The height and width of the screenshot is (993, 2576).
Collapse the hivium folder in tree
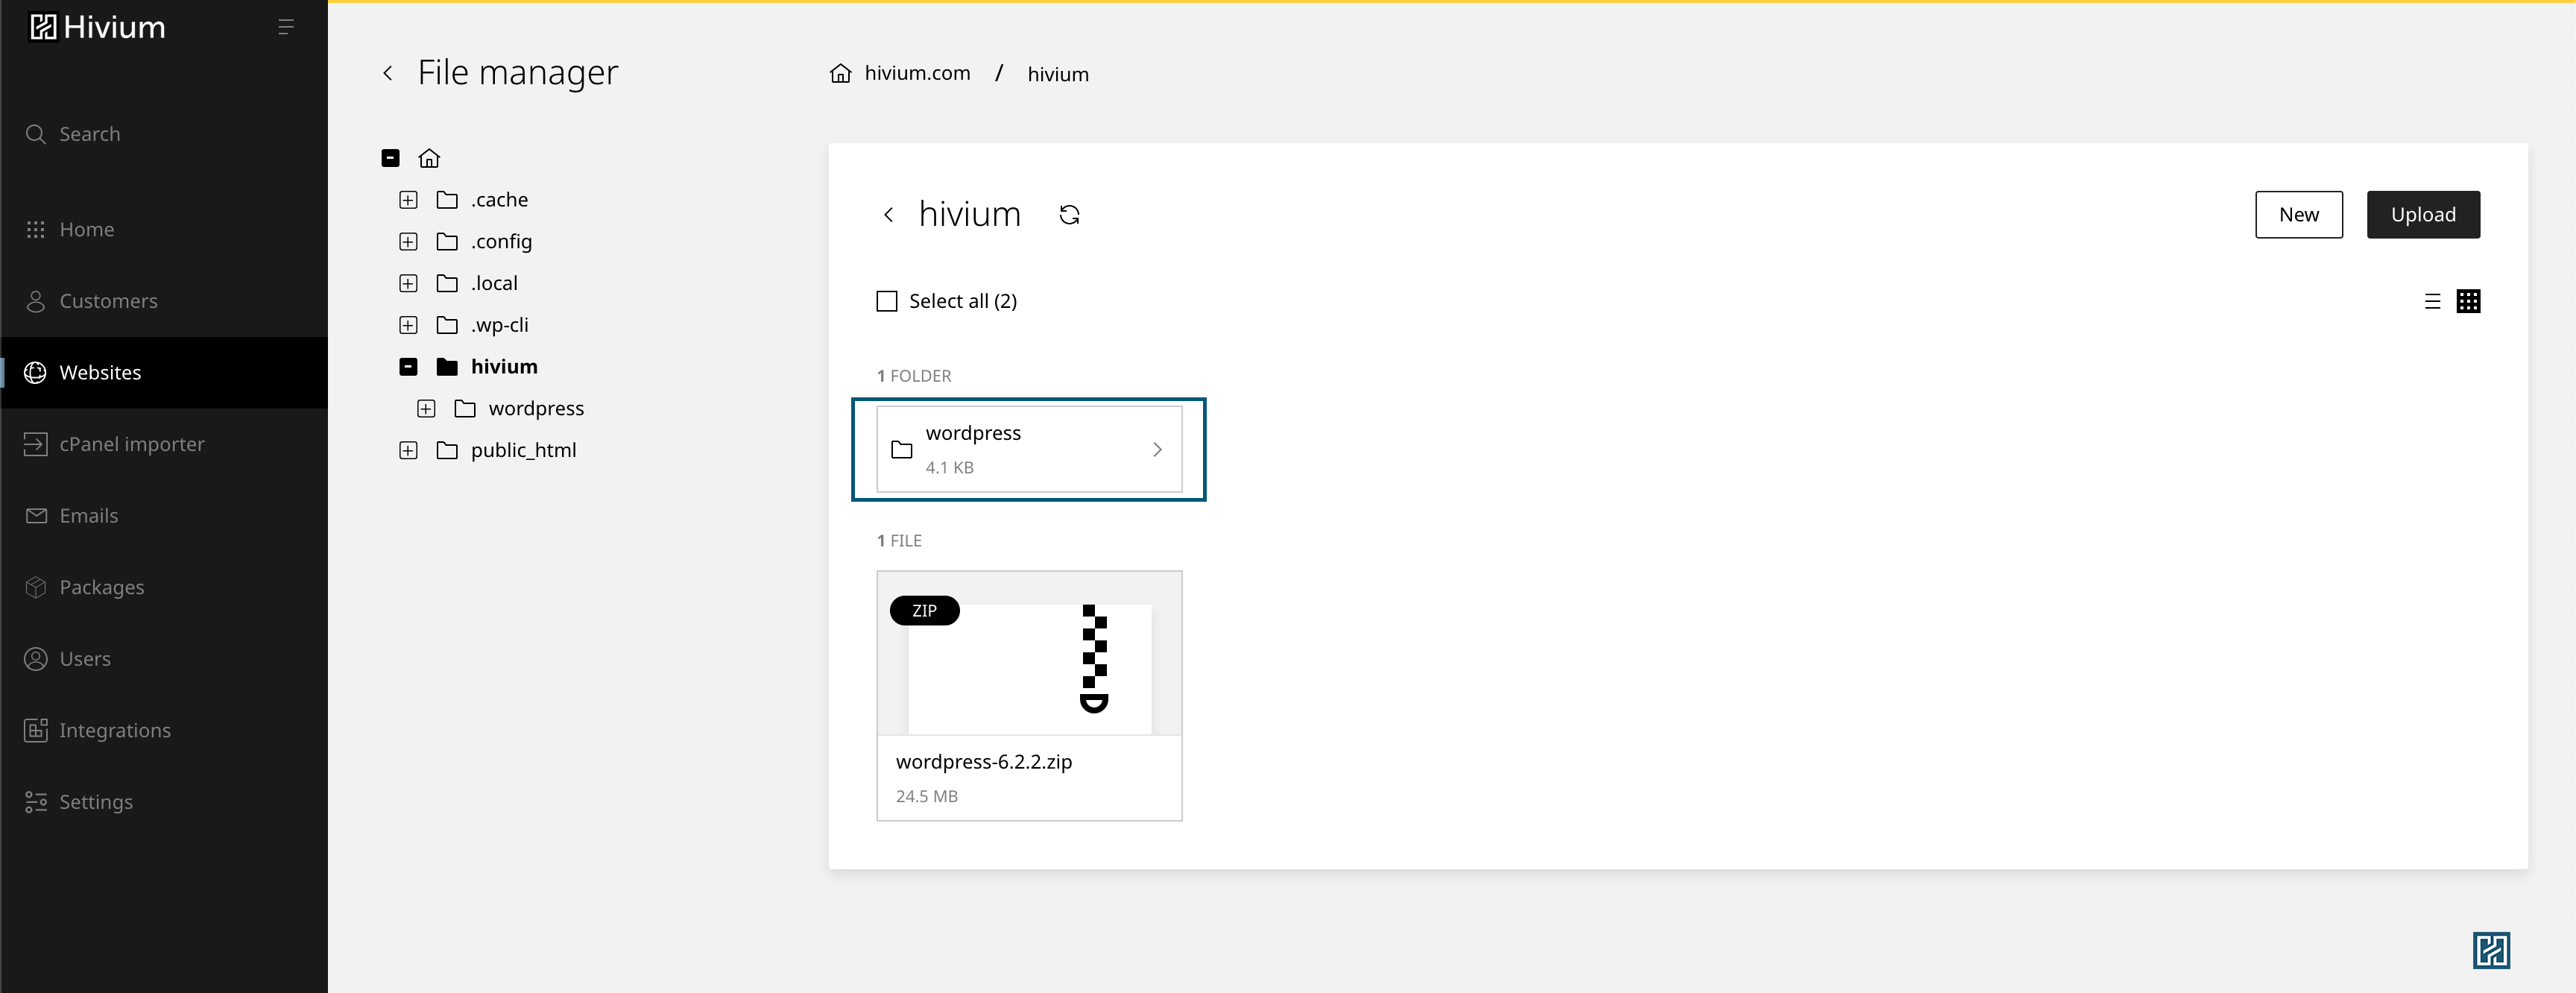408,367
